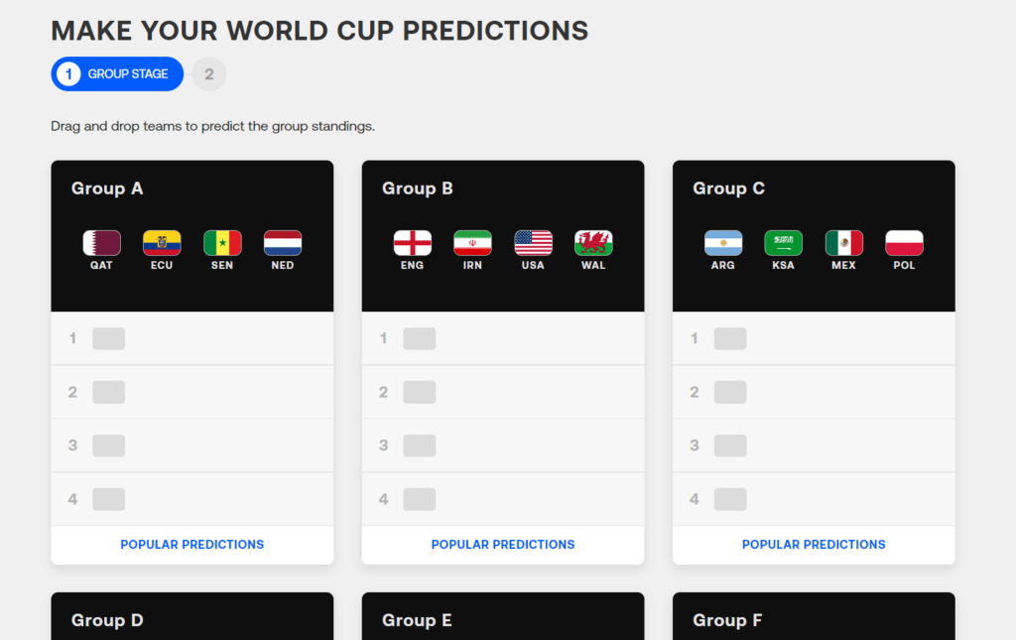Pick the Netherlands flag icon
This screenshot has height=640, width=1016.
coord(283,243)
